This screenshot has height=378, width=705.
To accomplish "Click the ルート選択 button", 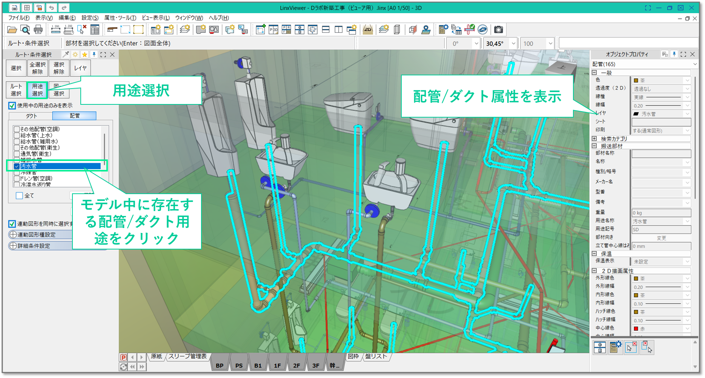I will (16, 90).
